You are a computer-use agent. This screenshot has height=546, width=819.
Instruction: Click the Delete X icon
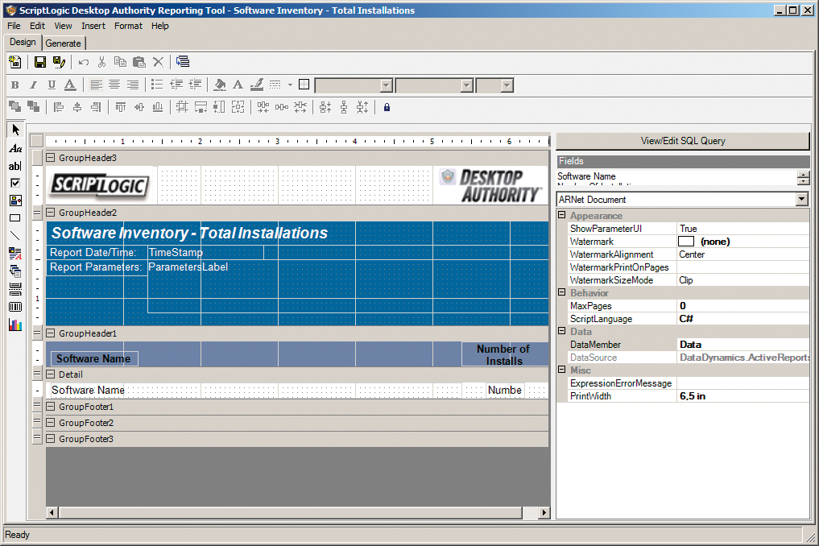158,62
